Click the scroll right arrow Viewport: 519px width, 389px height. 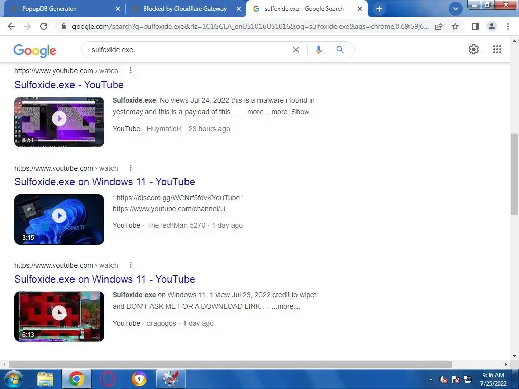pos(506,364)
